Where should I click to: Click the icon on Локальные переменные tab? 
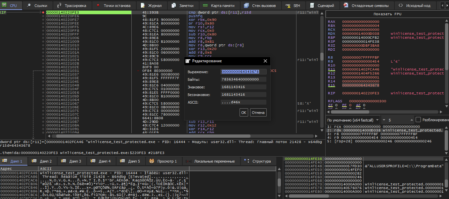pyautogui.click(x=188, y=161)
